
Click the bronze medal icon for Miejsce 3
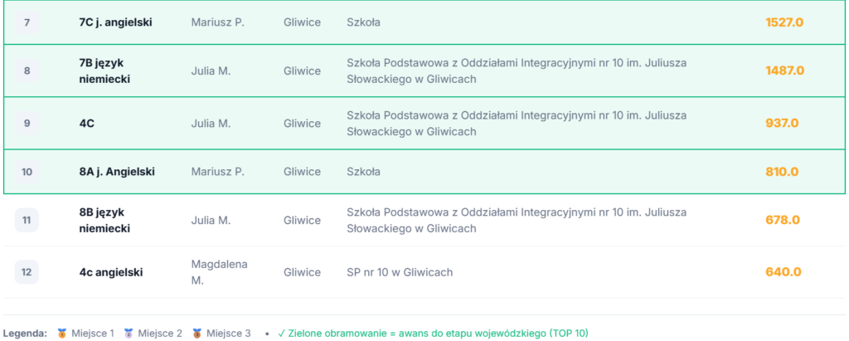(x=198, y=334)
